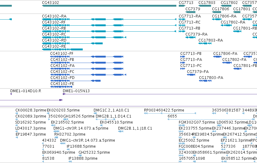The image size is (257, 163).
Task: Click gene label CG17802
Action: (x=229, y=3)
